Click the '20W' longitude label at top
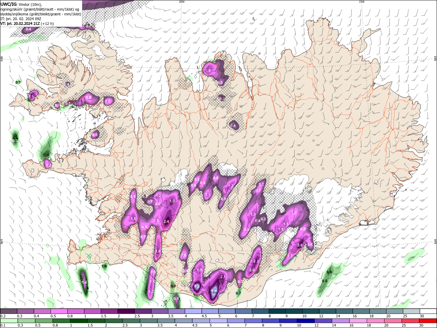The height and width of the screenshot is (328, 437). (x=182, y=2)
